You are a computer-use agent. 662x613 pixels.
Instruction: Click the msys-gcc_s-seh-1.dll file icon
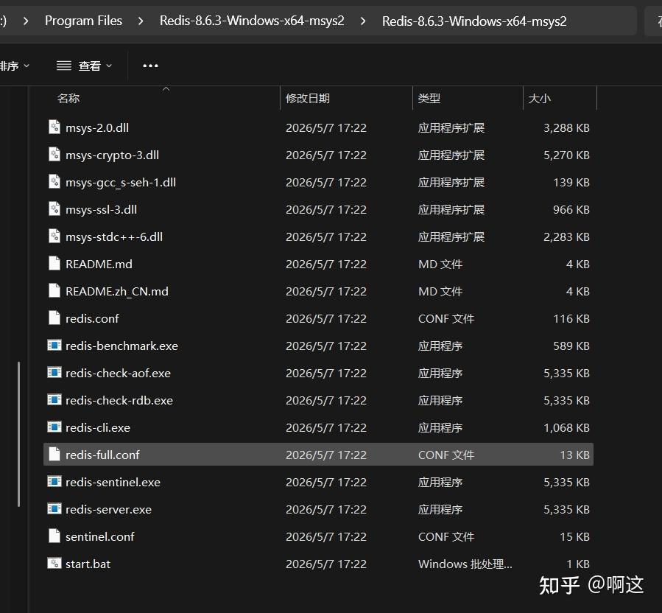pyautogui.click(x=54, y=182)
